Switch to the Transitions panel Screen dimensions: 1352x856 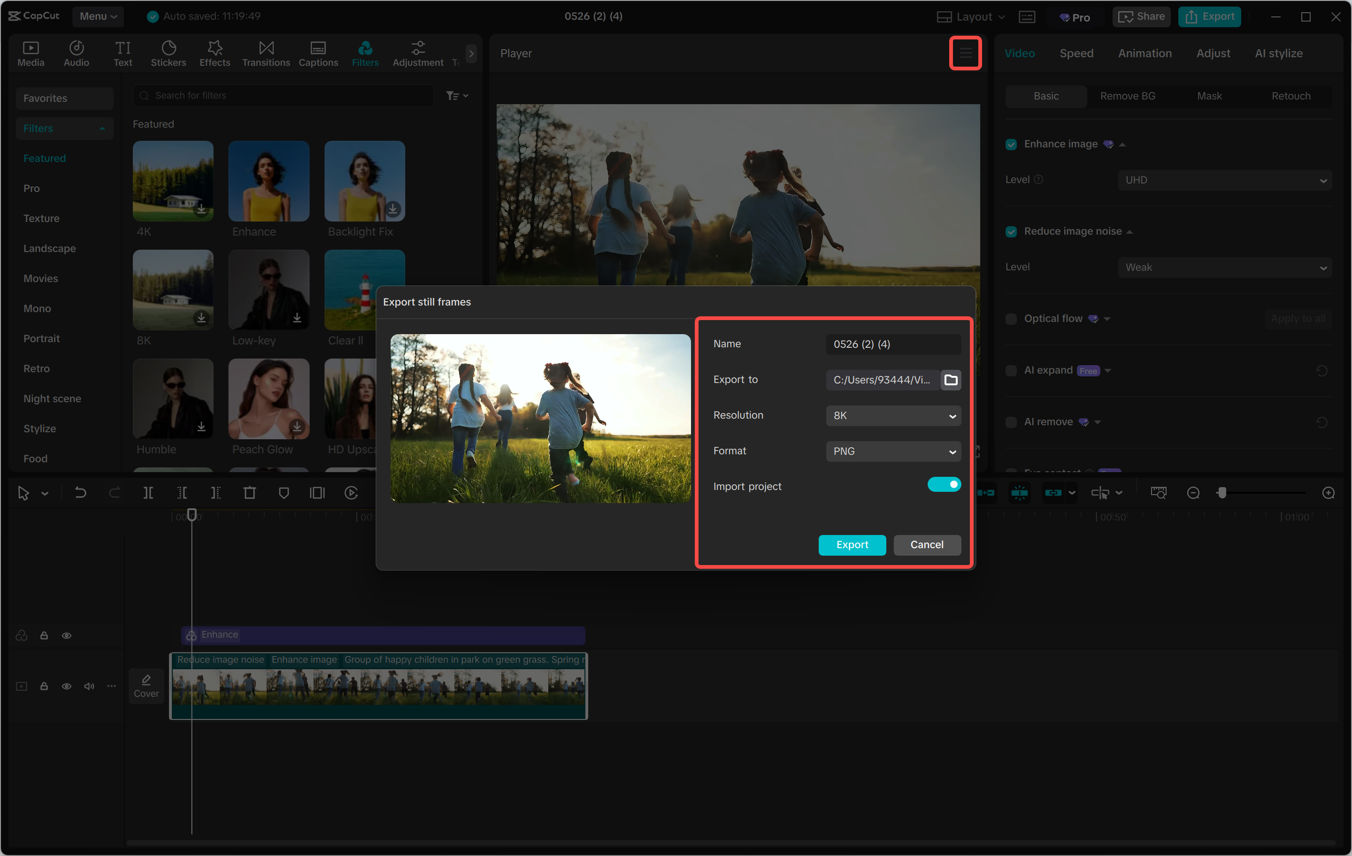[266, 53]
